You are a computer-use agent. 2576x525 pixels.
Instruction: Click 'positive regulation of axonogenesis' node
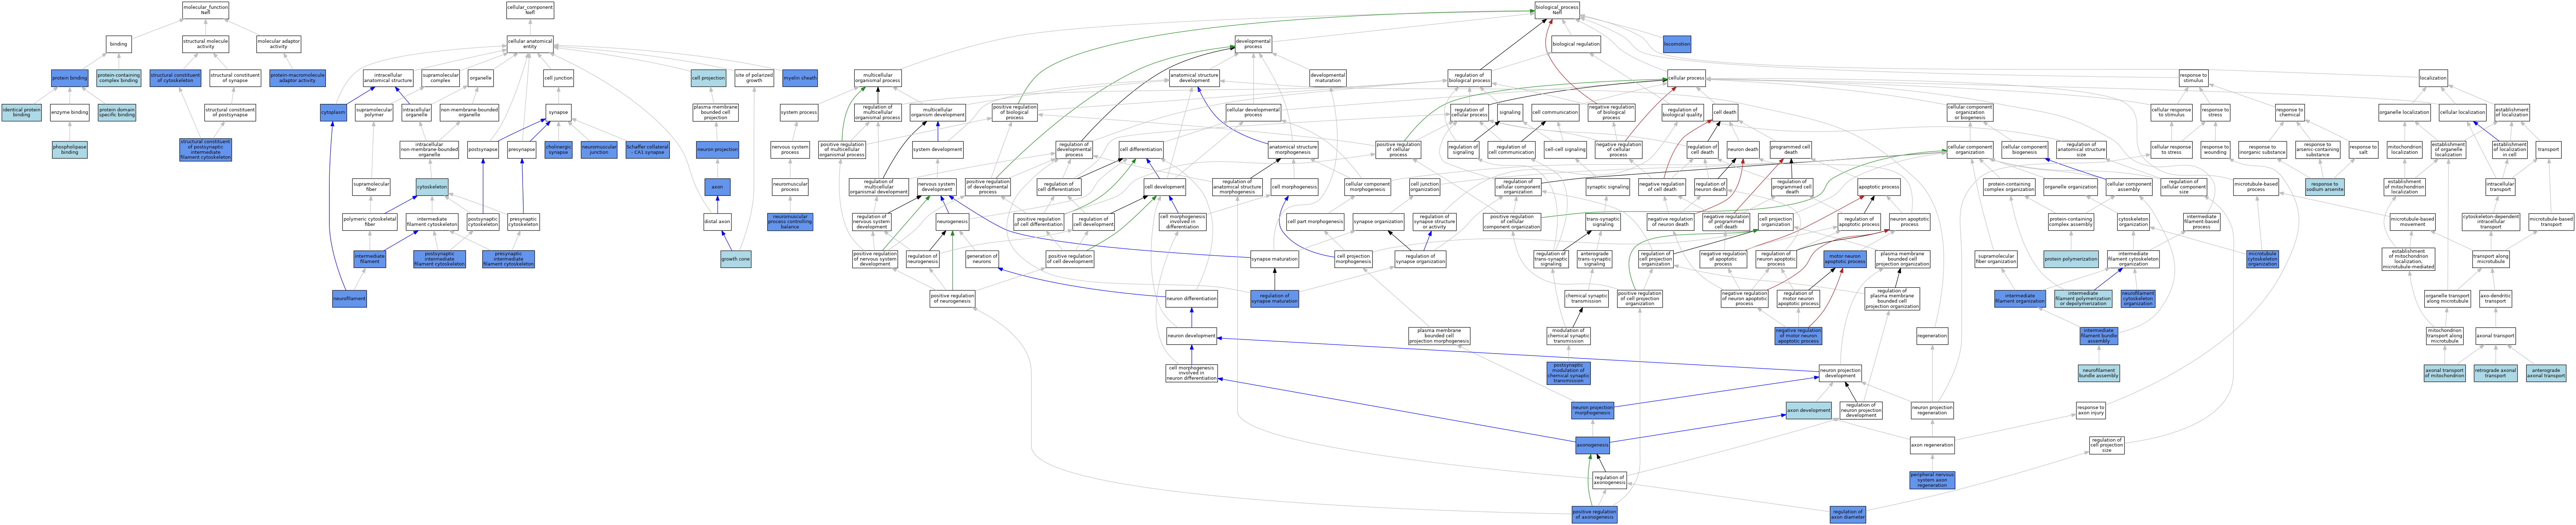pos(1594,515)
